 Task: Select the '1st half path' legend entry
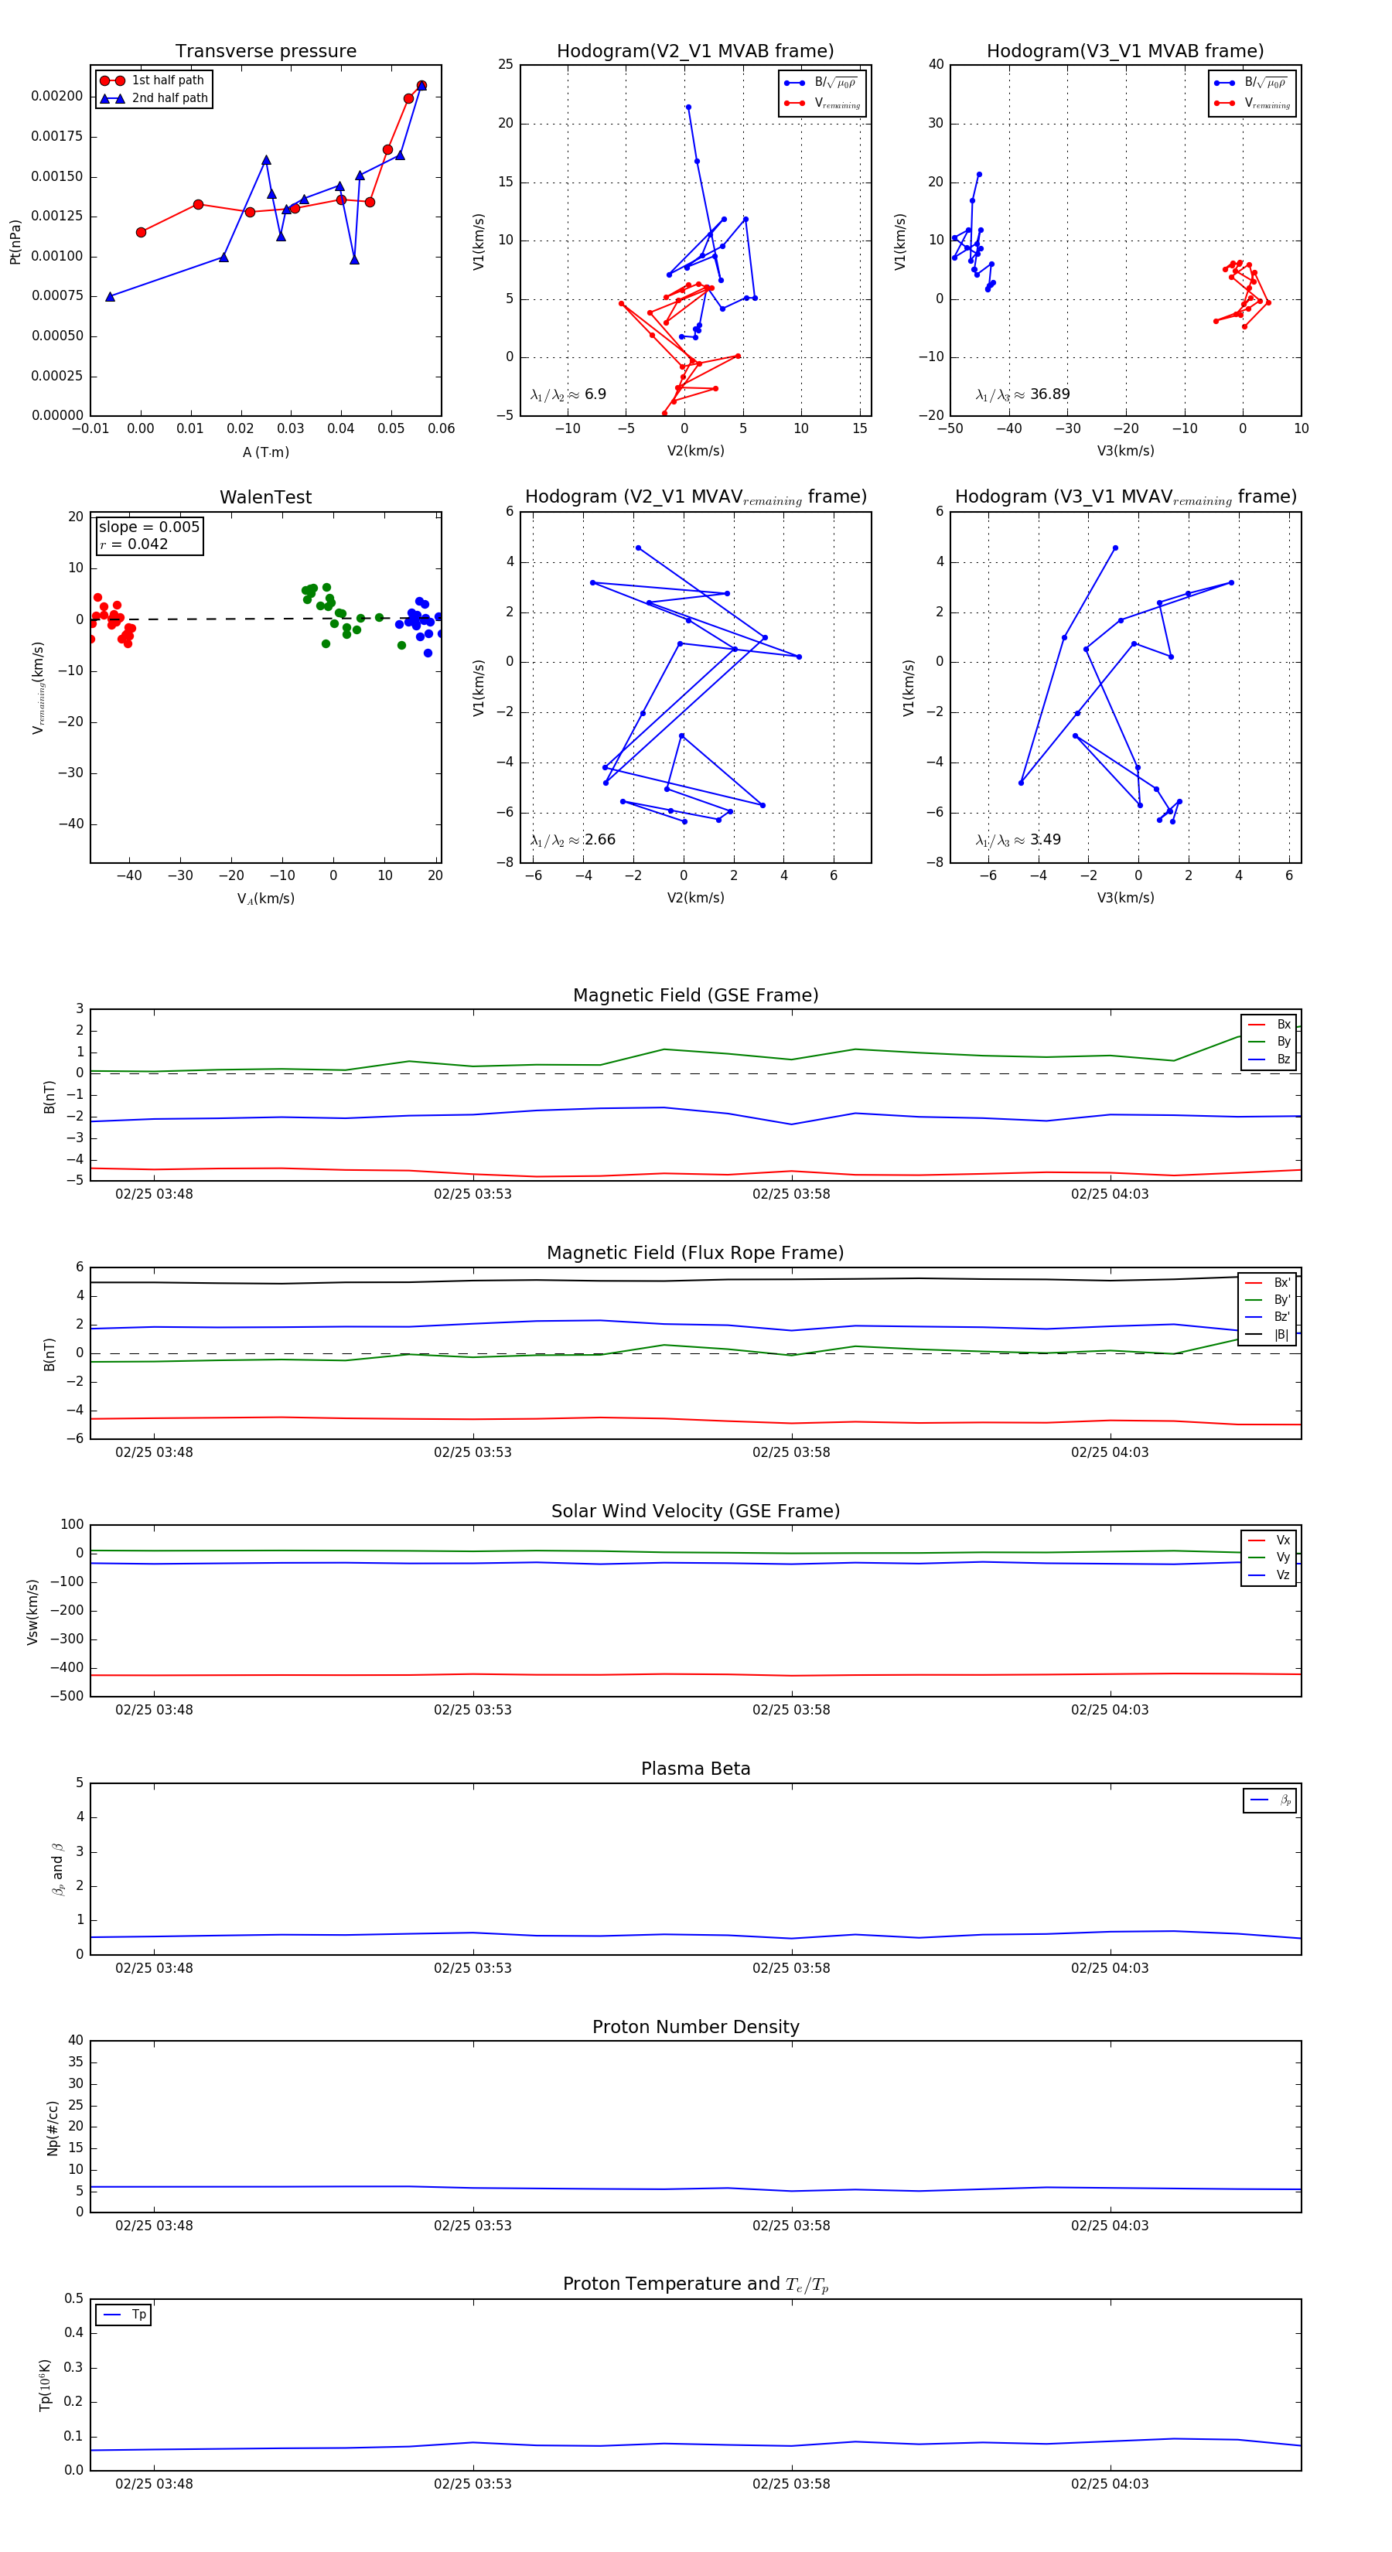(152, 80)
